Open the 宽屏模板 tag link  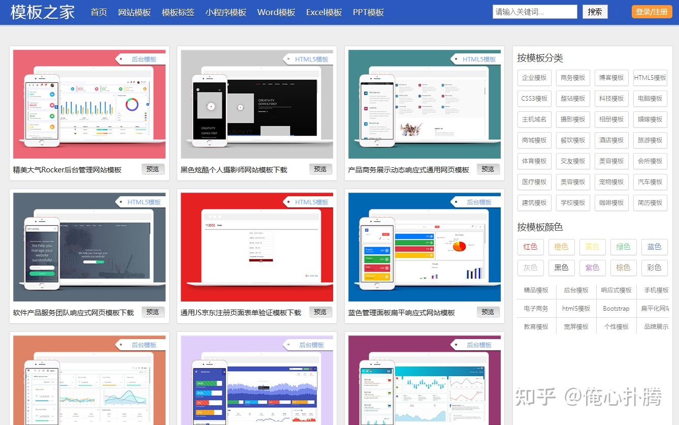coord(576,327)
